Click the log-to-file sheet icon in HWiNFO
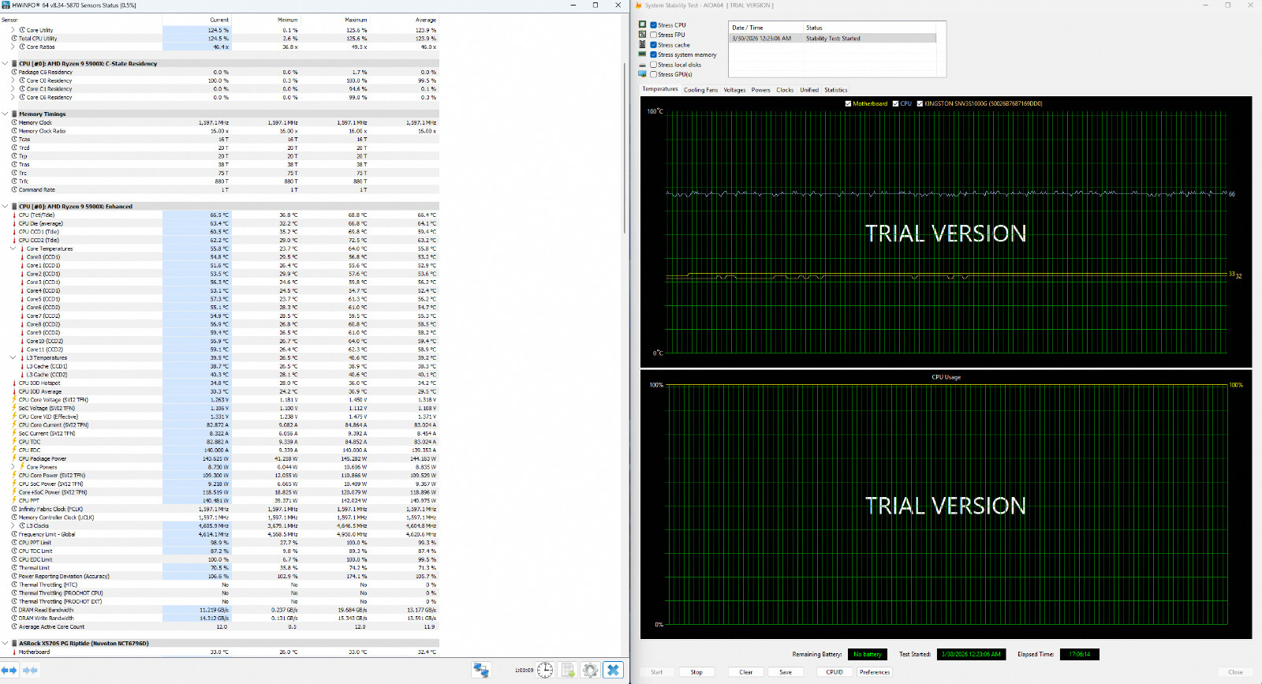Image resolution: width=1262 pixels, height=684 pixels. click(x=568, y=671)
